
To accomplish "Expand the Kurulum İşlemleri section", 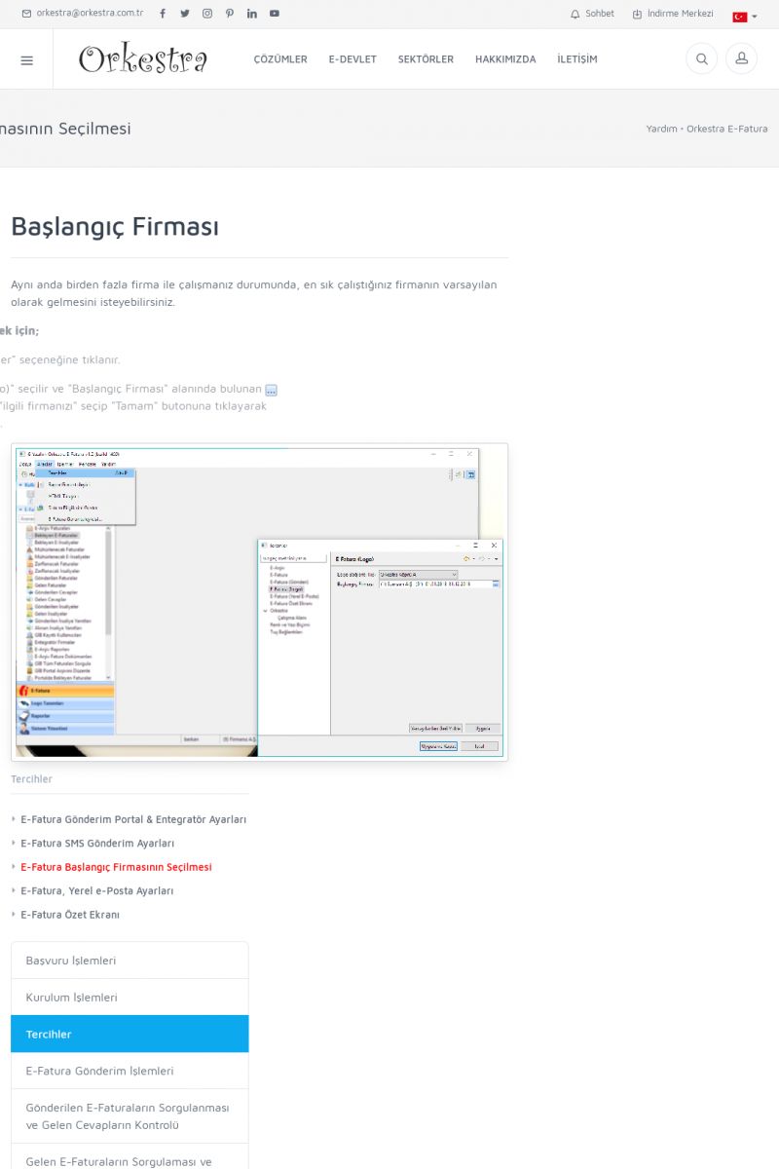I will click(x=130, y=998).
